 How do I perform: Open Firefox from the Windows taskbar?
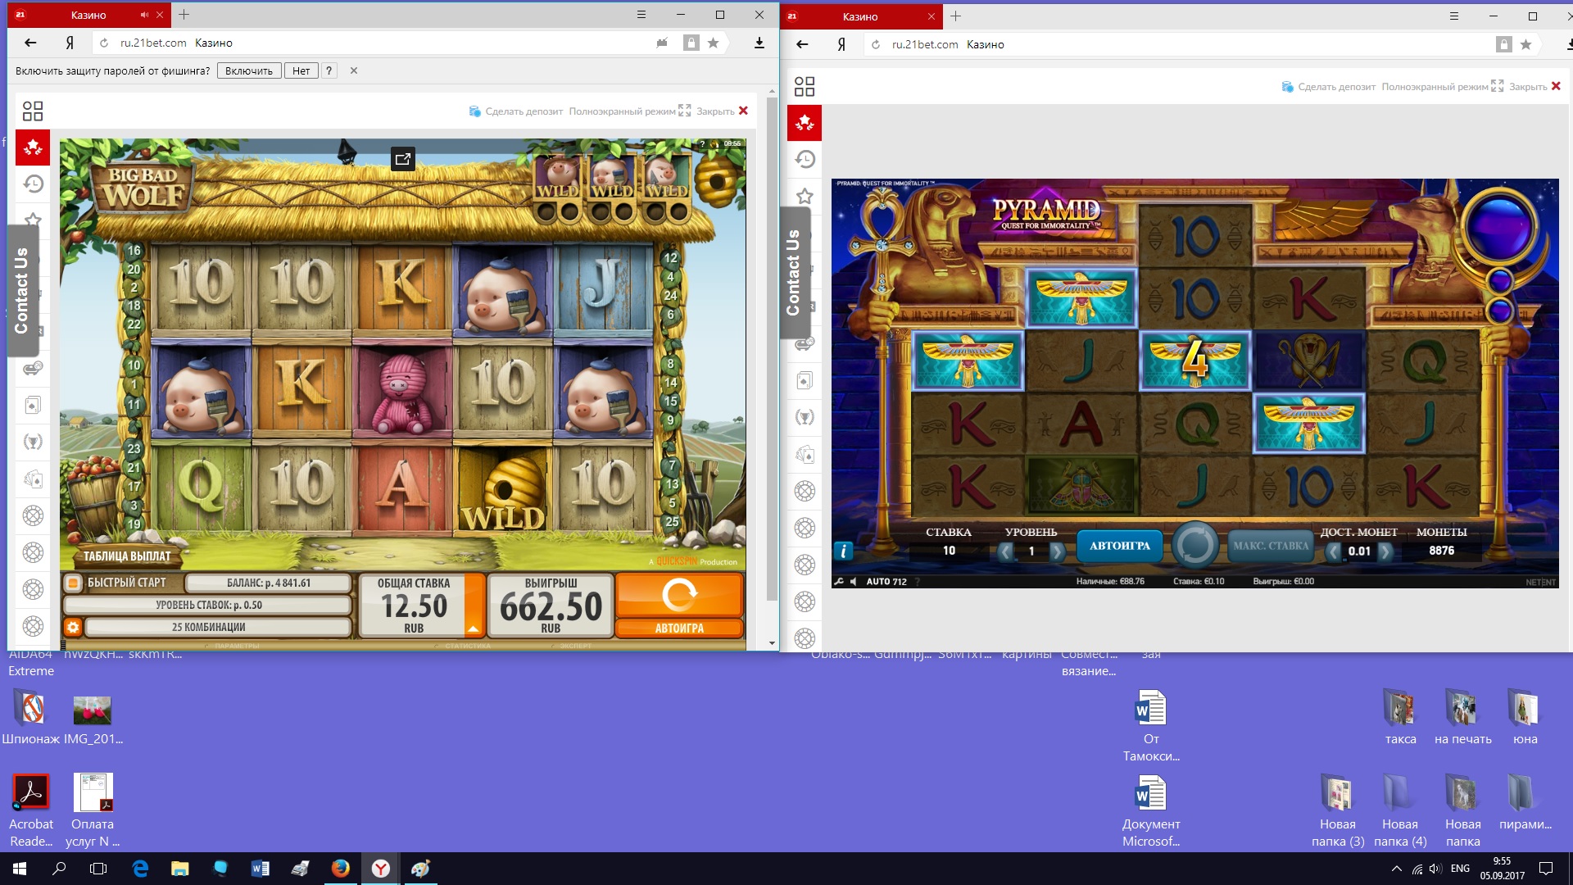click(x=341, y=869)
